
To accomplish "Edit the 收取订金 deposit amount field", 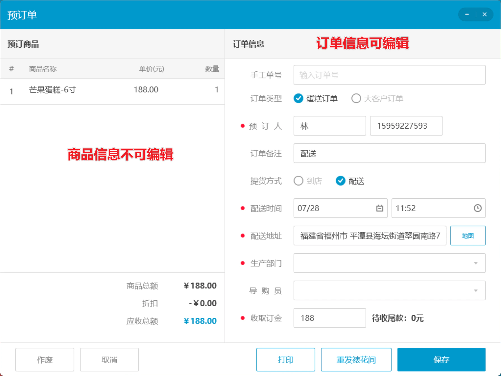I will click(330, 318).
